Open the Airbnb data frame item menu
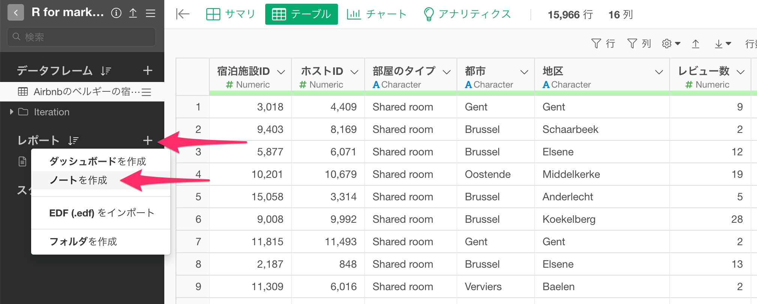This screenshot has height=304, width=757. click(146, 92)
